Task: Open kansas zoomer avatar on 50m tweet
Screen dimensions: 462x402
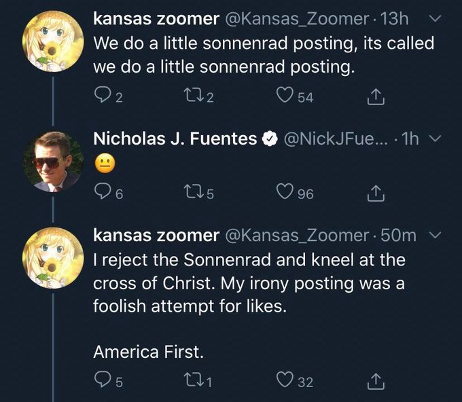Action: 54,257
